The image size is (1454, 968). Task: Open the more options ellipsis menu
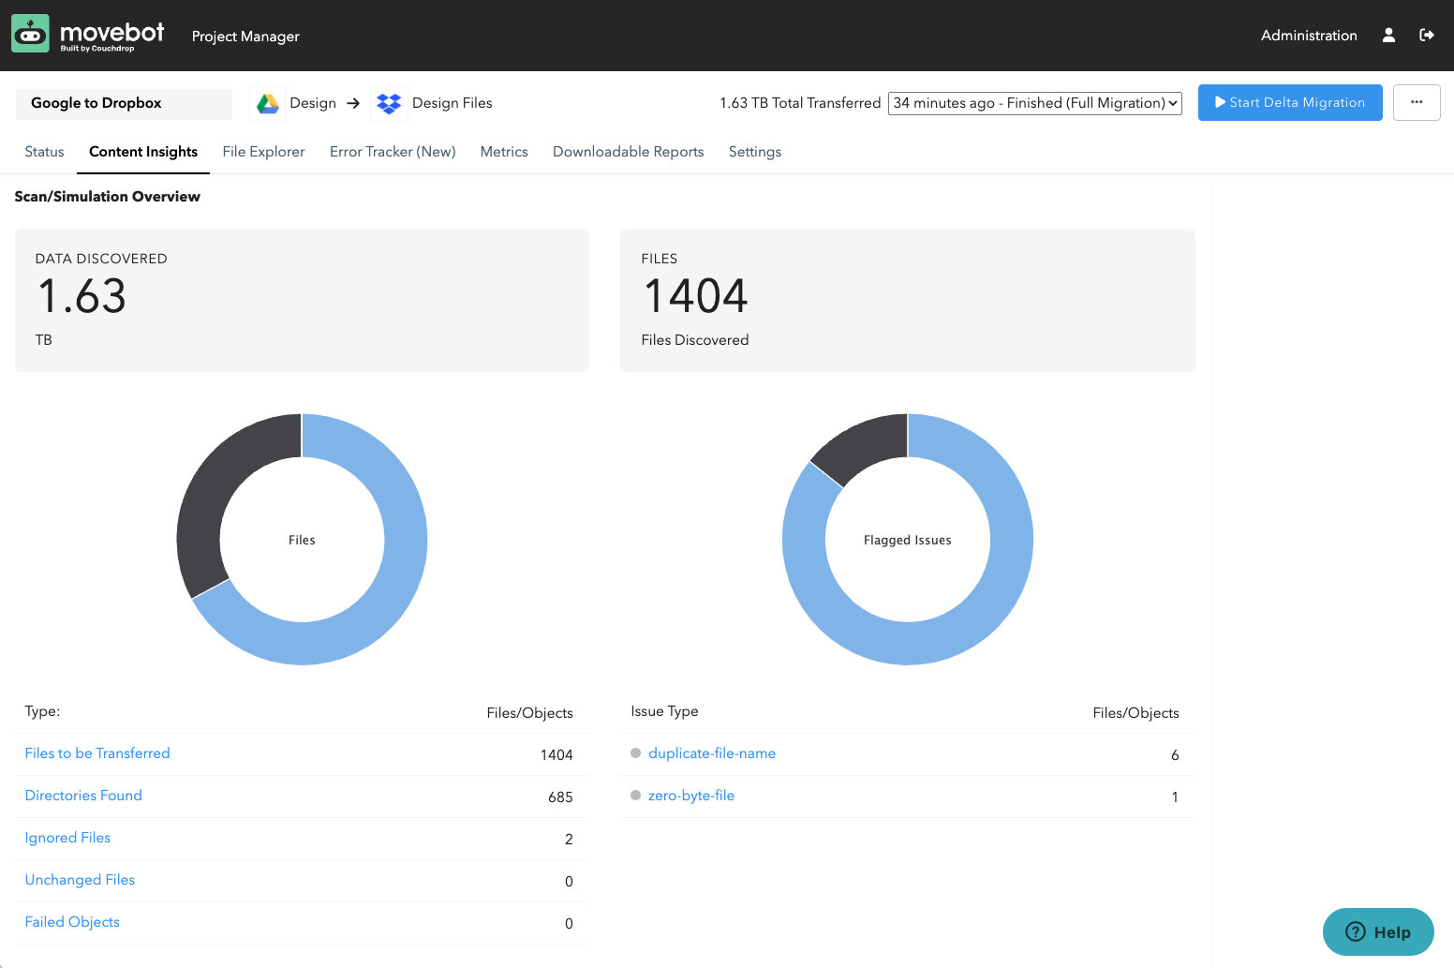1417,102
